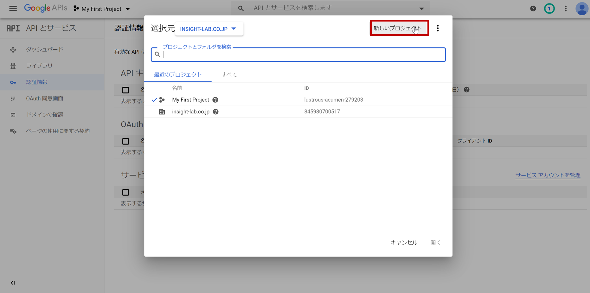Click the 新しいプロジェクト button
The height and width of the screenshot is (293, 590).
point(399,28)
